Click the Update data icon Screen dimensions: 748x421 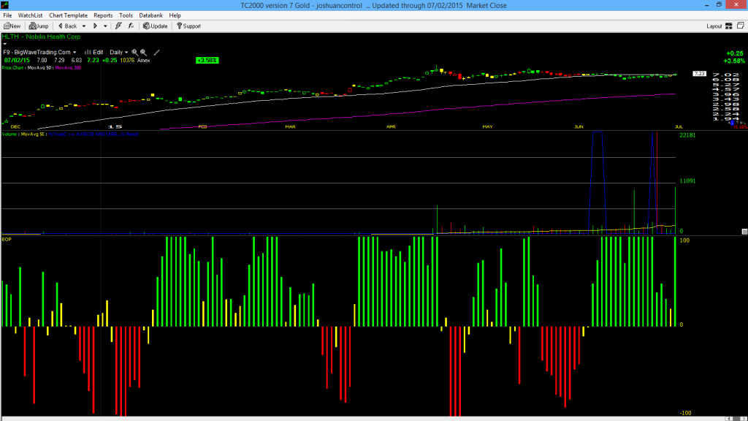coord(146,26)
